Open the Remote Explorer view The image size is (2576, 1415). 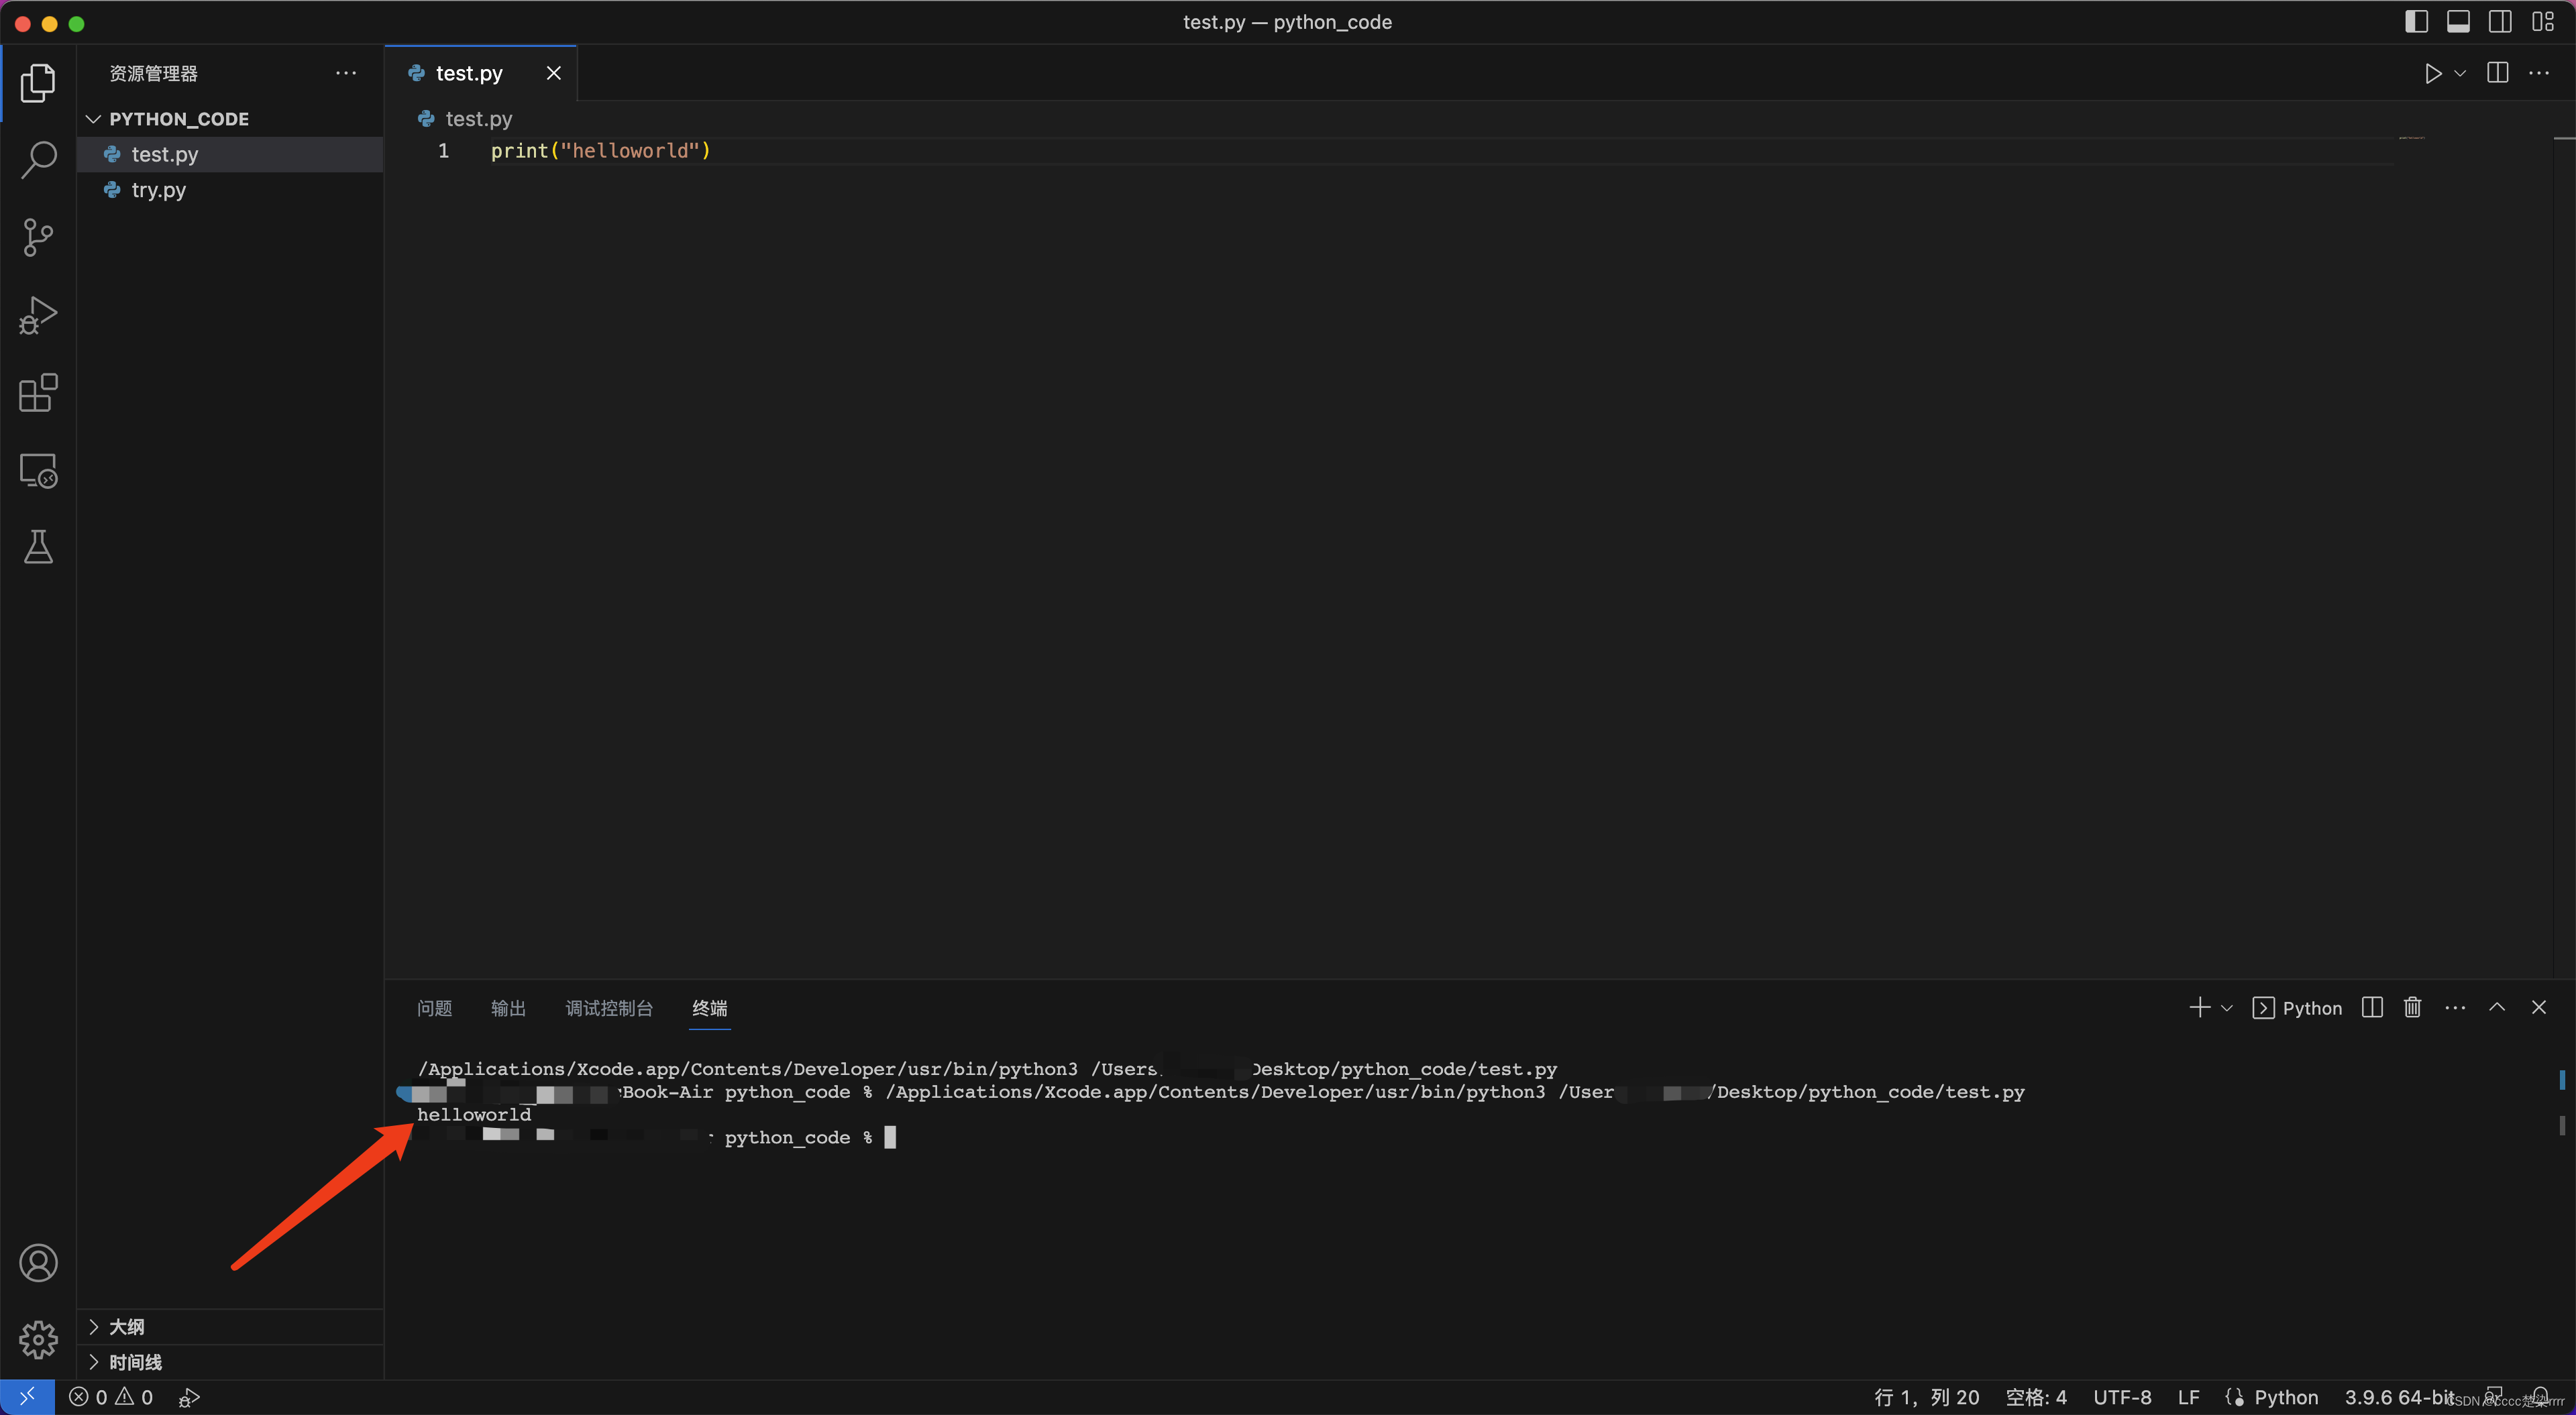38,470
